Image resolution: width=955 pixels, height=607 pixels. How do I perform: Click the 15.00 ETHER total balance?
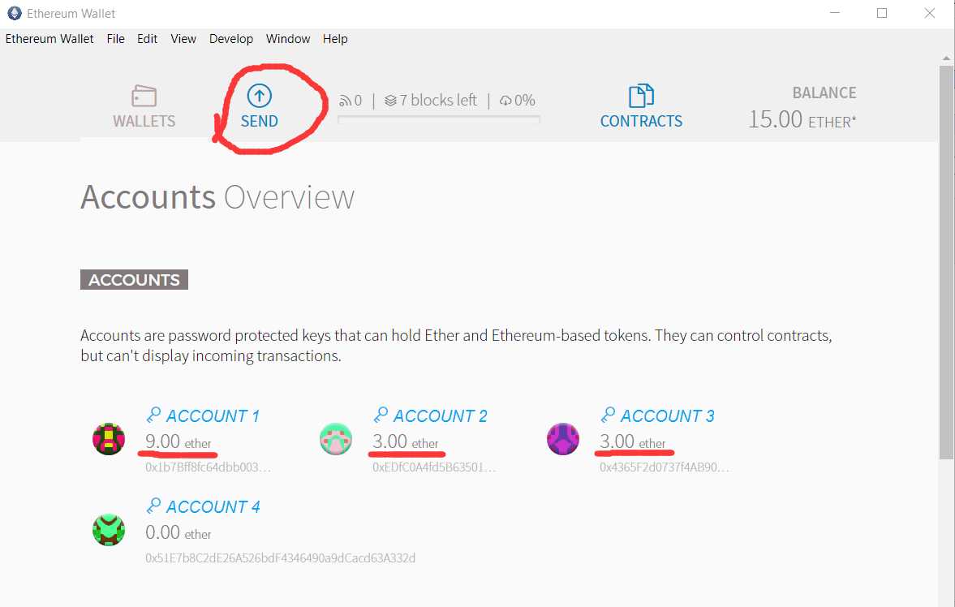coord(802,119)
